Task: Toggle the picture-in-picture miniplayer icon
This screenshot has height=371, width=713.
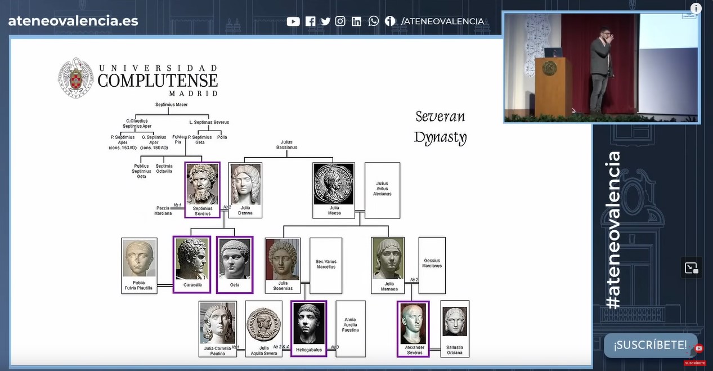Action: pos(692,268)
